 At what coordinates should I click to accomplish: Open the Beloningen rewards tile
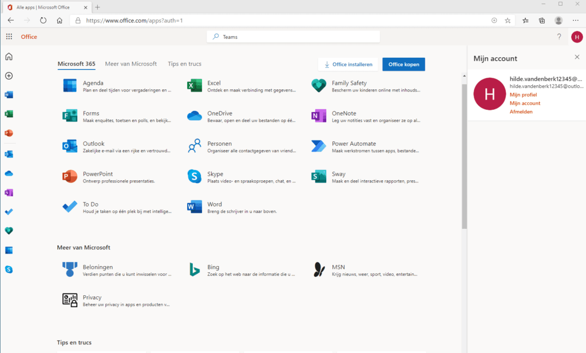[x=117, y=269]
